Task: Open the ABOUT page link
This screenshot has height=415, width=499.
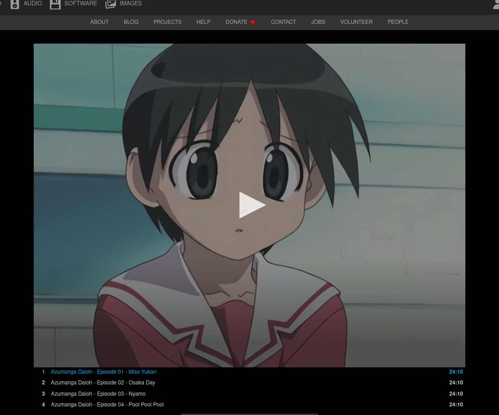Action: (x=99, y=22)
